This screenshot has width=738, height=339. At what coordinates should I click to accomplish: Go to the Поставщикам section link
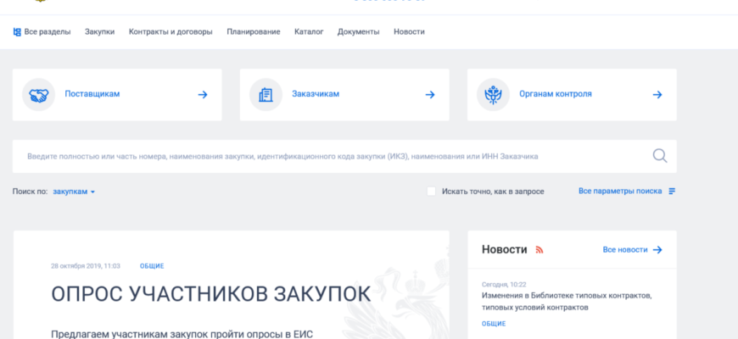tap(92, 94)
